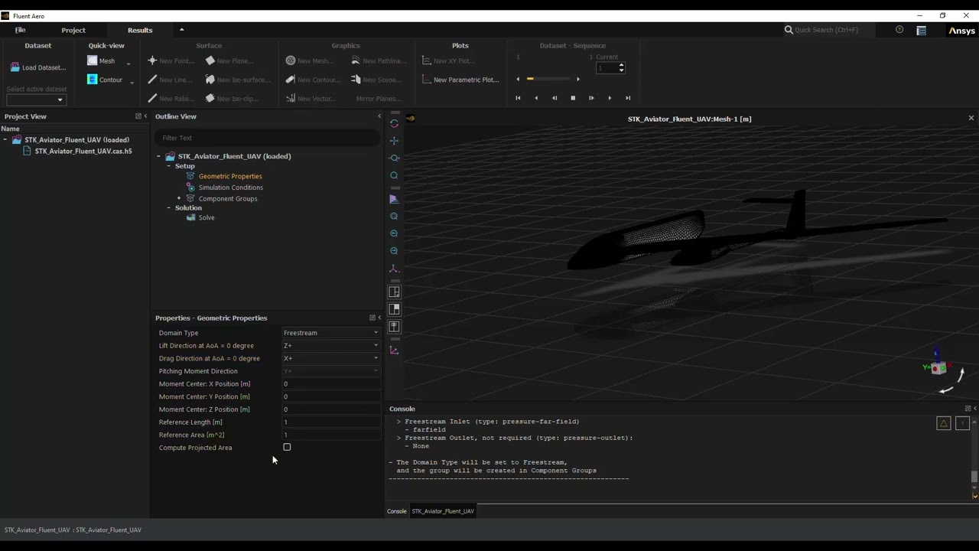Click the purple axes icon at toolbar bottom
The width and height of the screenshot is (979, 551).
(x=394, y=350)
